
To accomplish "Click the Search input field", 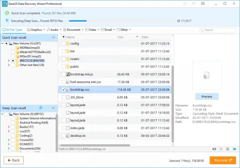I will tap(218, 30).
